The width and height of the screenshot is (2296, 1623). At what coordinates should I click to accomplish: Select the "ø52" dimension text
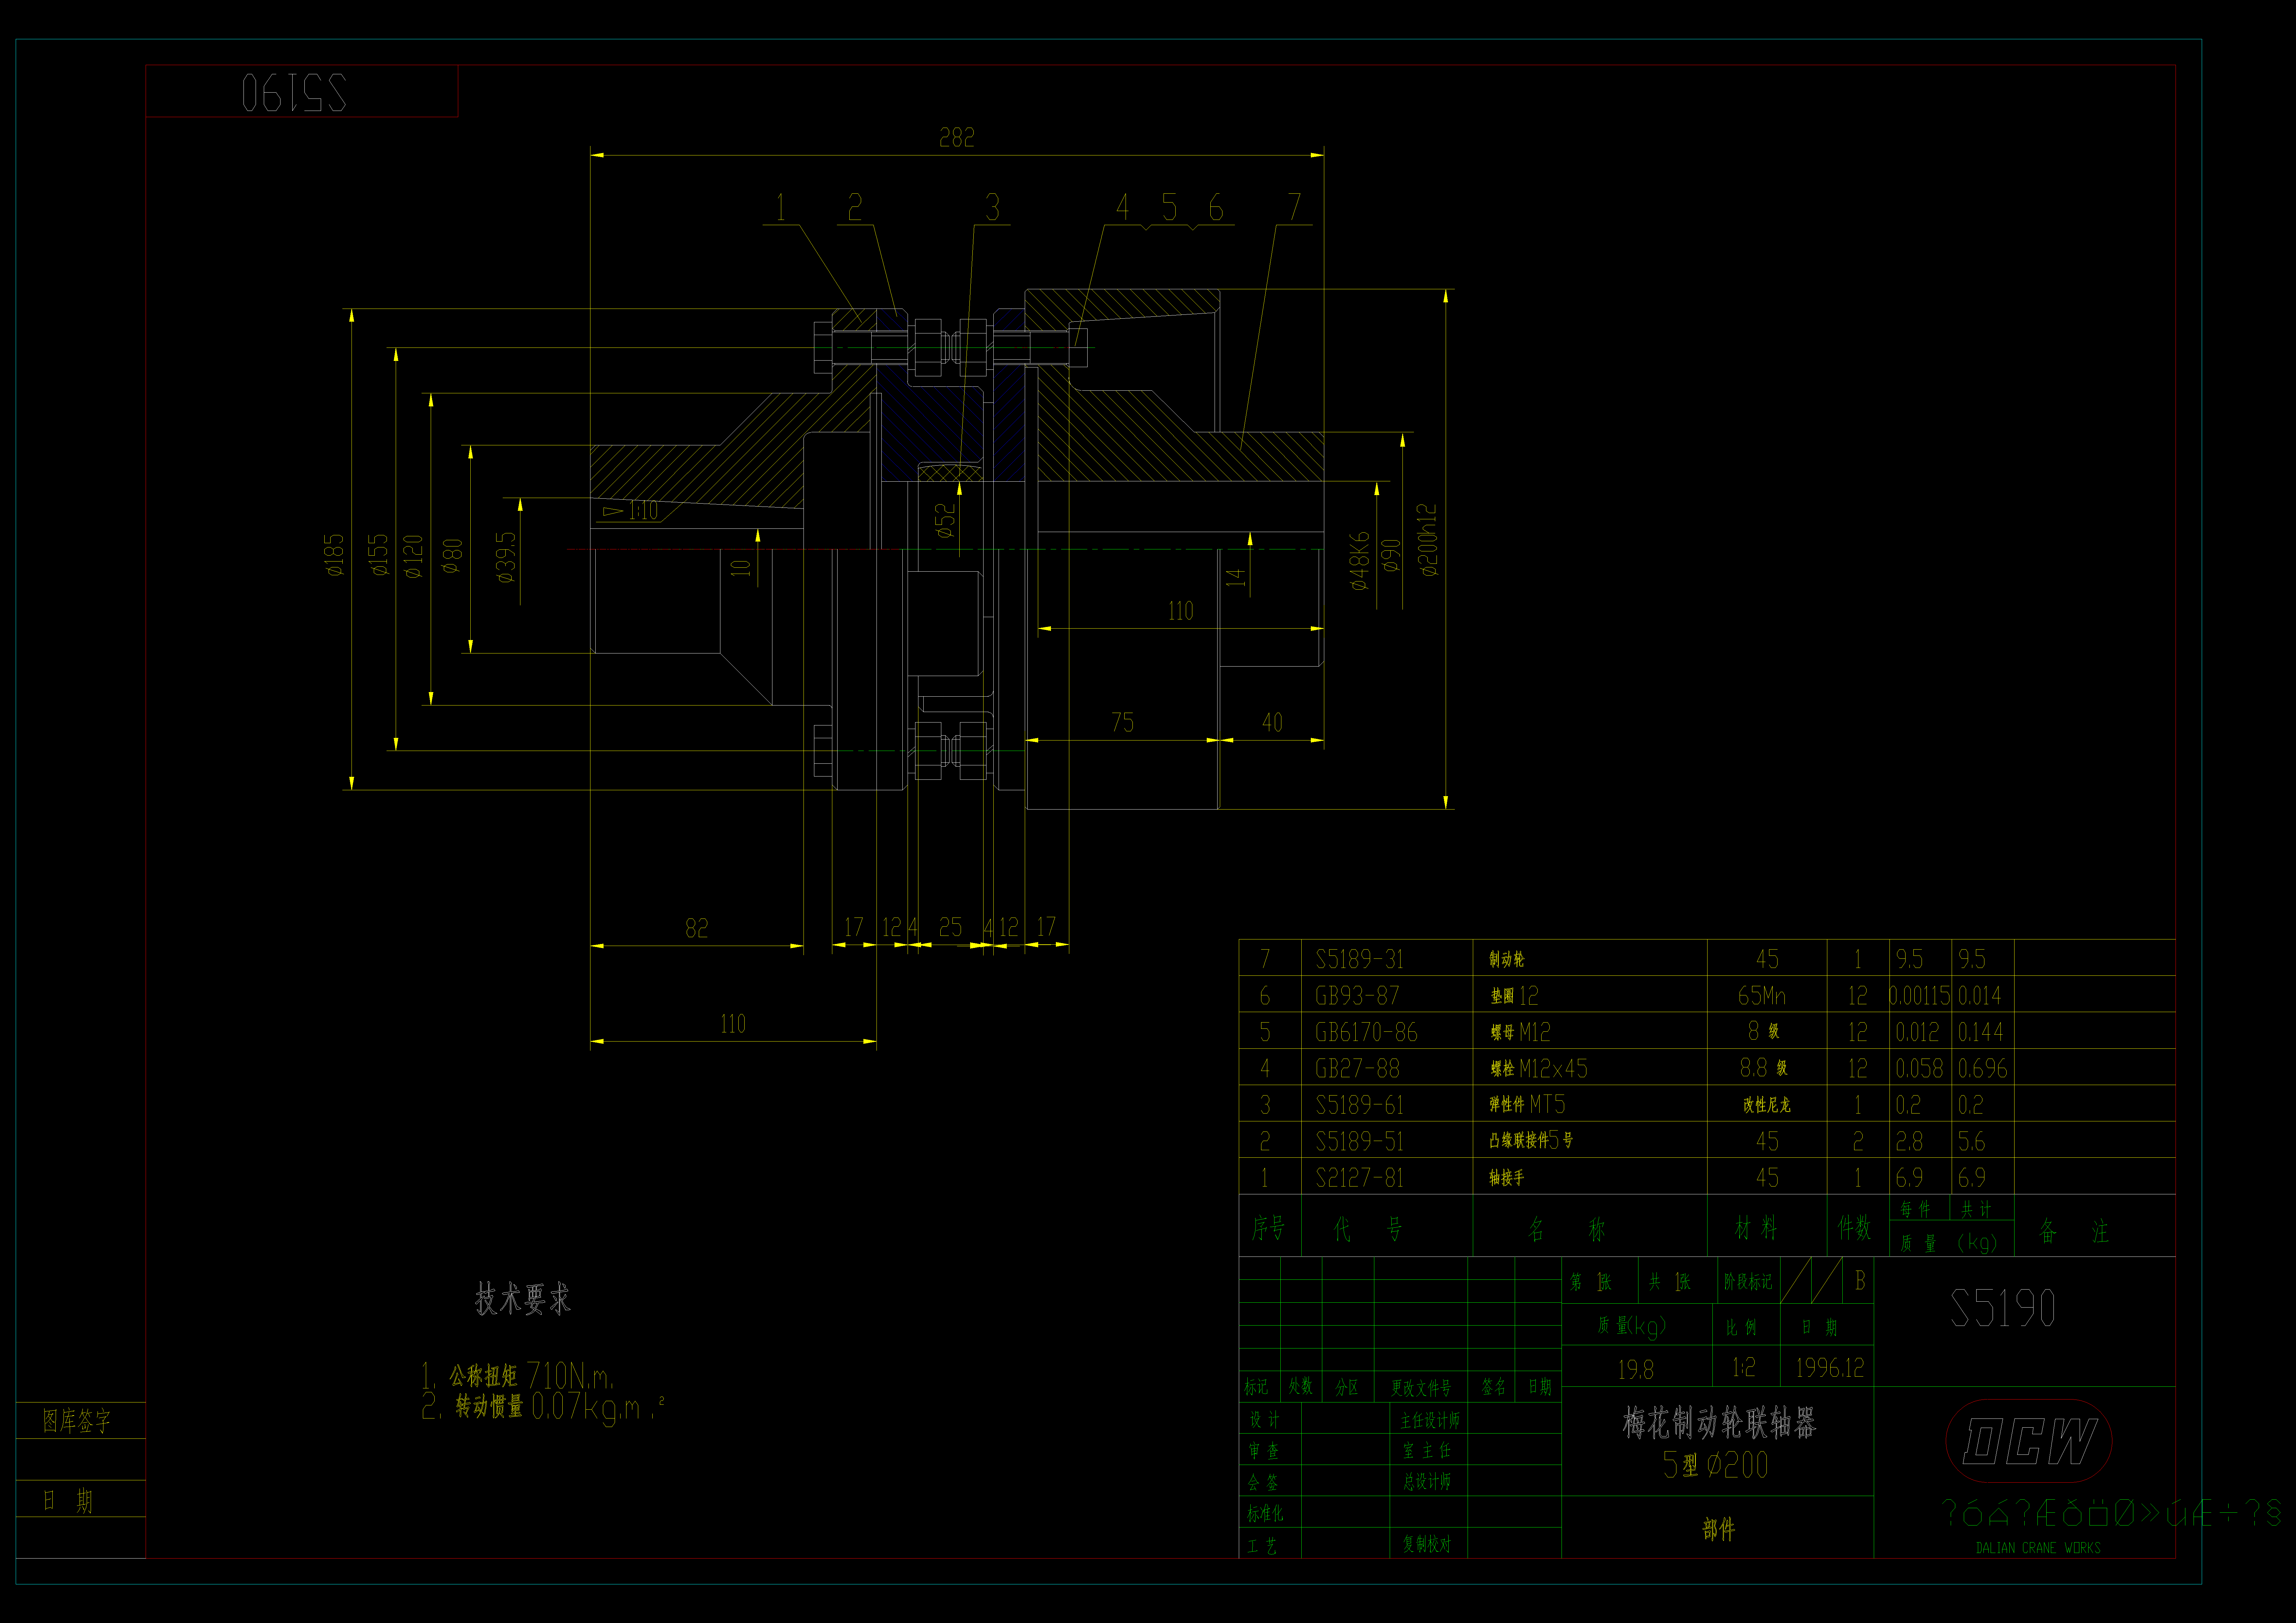[945, 521]
